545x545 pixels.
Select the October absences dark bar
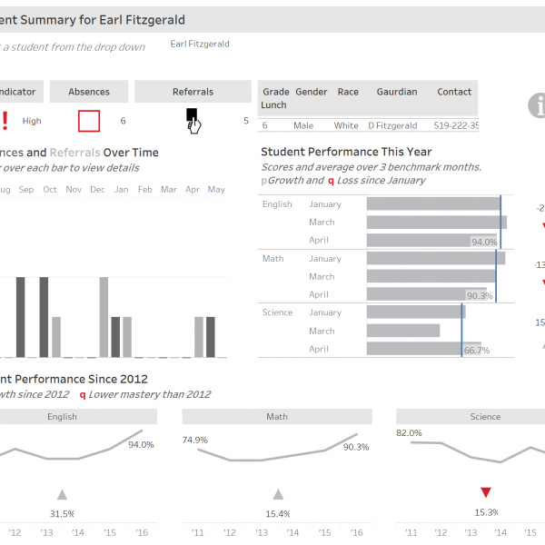coord(44,317)
